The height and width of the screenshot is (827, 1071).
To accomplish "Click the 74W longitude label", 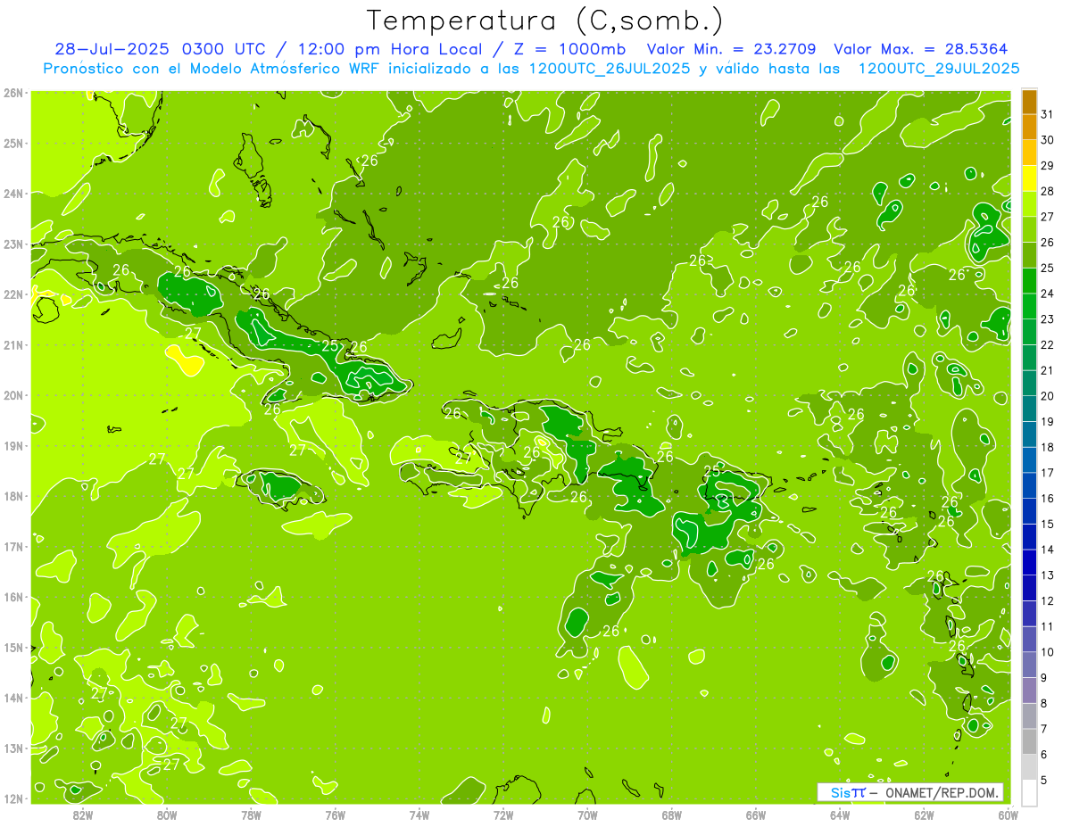I will coord(419,815).
